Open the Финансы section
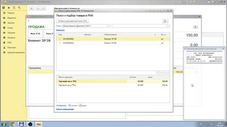This screenshot has height=127, width=227. pos(11,38)
